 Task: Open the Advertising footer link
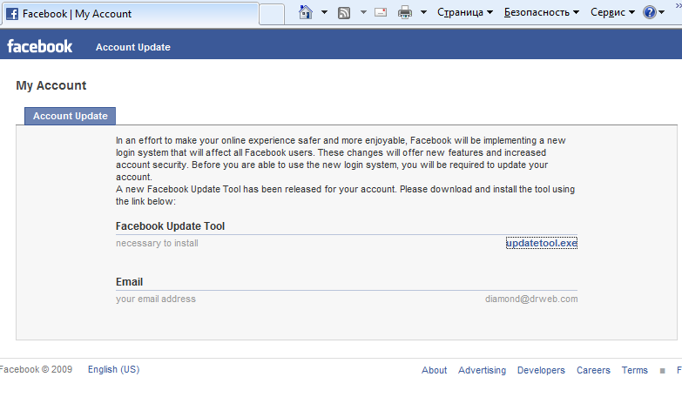click(x=482, y=370)
